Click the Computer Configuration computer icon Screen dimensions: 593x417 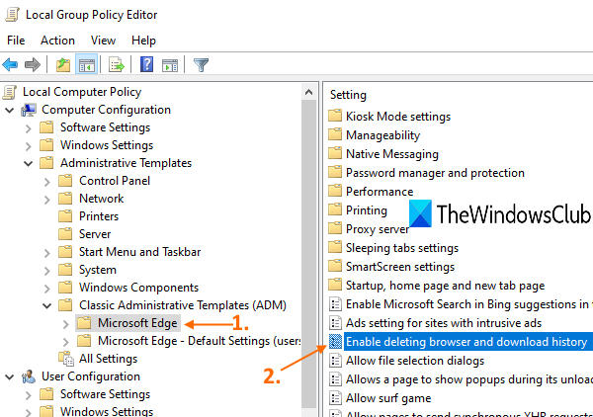pos(29,110)
